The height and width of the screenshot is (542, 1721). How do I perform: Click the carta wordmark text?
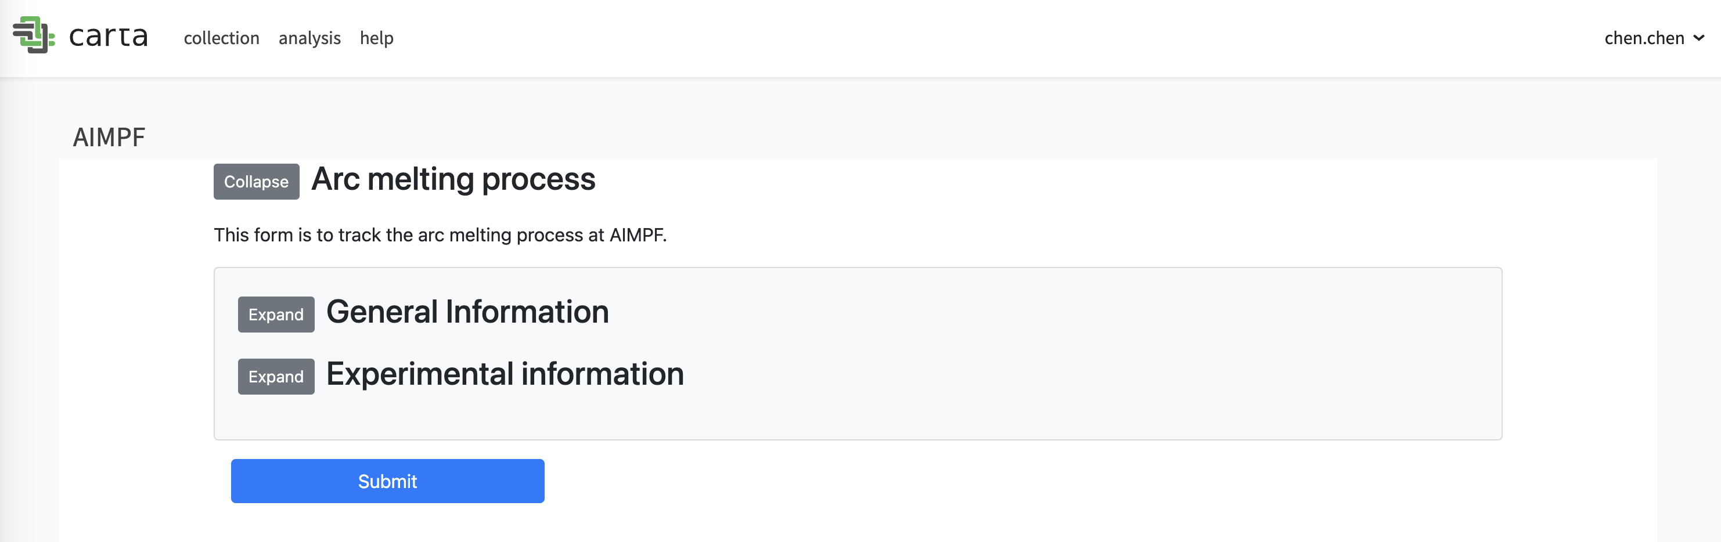click(x=108, y=37)
